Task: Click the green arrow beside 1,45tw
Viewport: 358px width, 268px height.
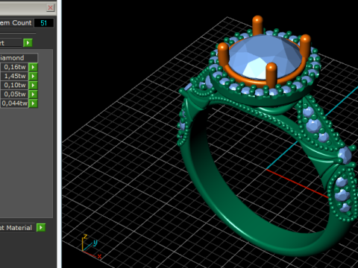Action: tap(33, 76)
